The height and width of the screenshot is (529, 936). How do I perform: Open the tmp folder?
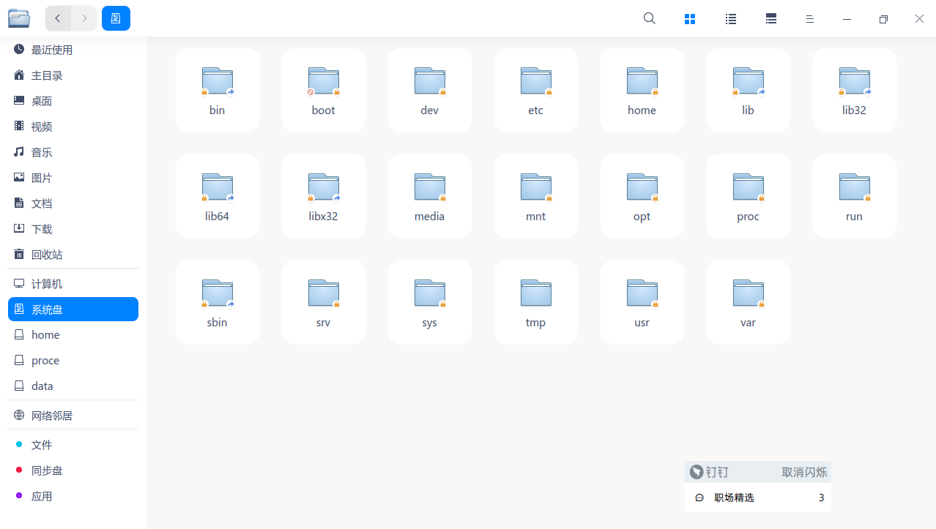pos(536,302)
